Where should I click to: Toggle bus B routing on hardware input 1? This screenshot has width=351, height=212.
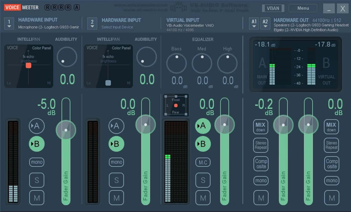[x=37, y=144]
